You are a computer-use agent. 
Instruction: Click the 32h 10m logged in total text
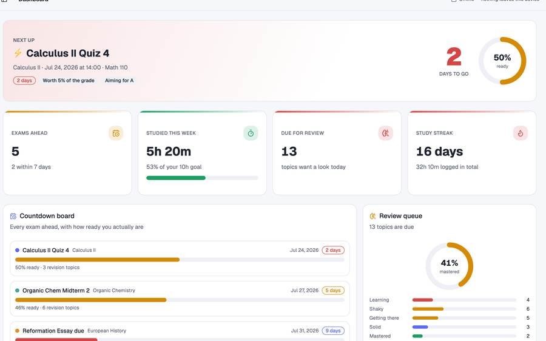click(447, 167)
